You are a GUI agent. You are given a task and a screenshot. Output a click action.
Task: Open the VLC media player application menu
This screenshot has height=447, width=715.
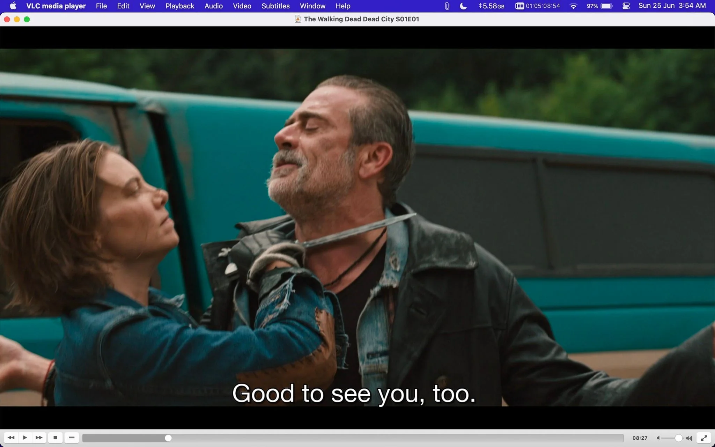coord(56,6)
